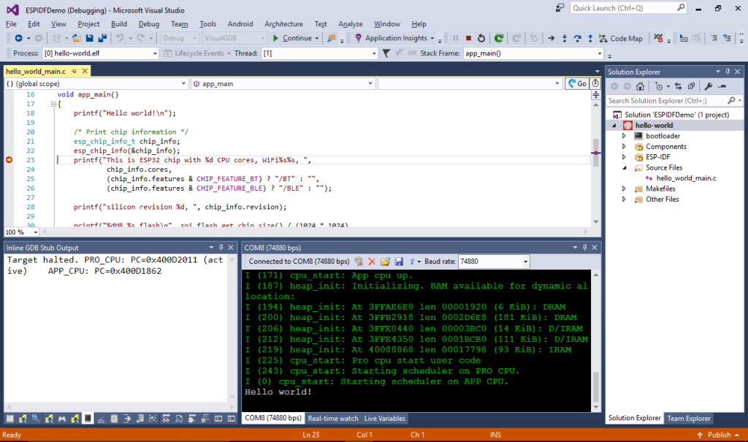This screenshot has width=748, height=442.
Task: Click the Go button in navigation bar
Action: [x=577, y=84]
